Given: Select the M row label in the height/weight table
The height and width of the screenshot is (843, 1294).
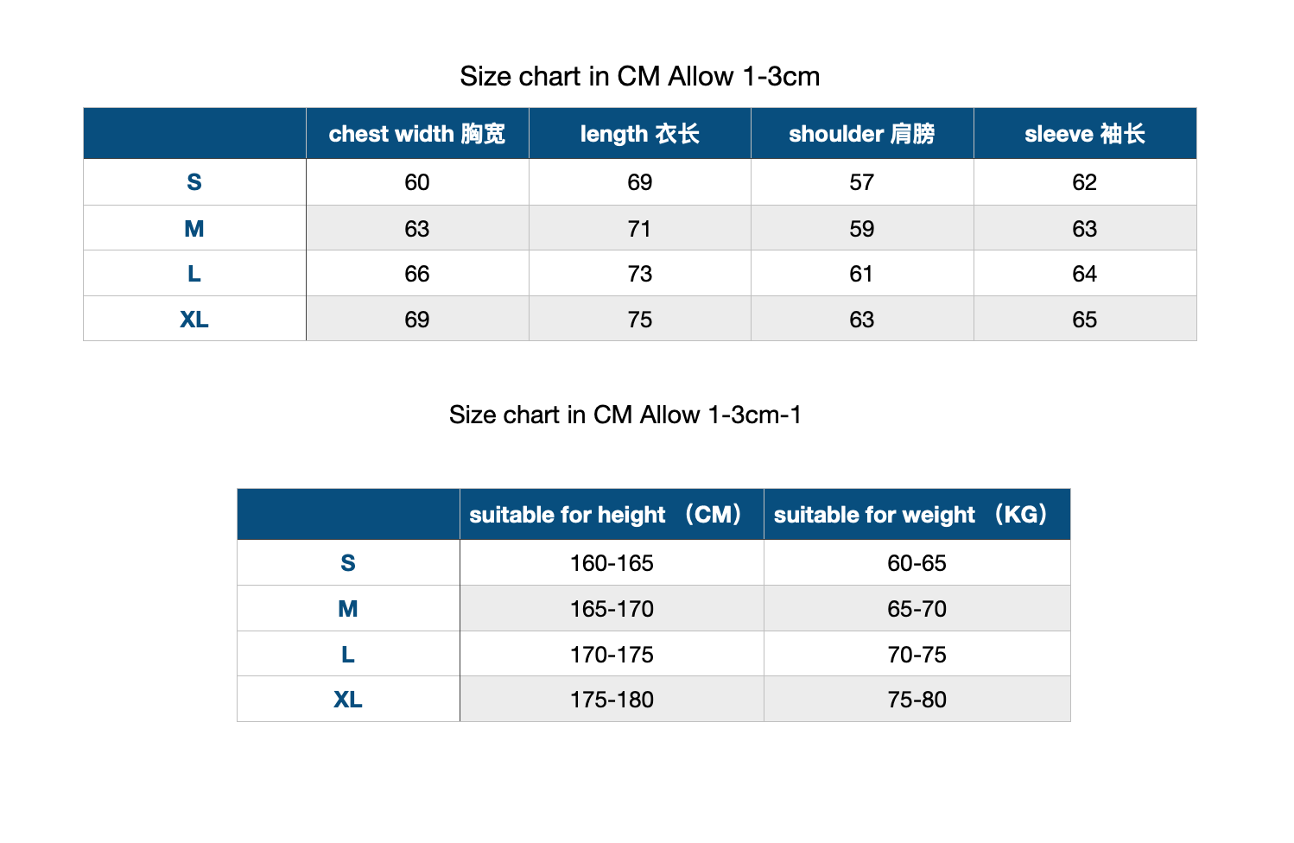Looking at the screenshot, I should click(x=348, y=609).
